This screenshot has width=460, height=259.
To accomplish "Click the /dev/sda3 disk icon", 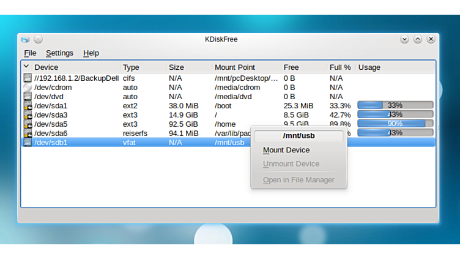I will click(x=27, y=115).
